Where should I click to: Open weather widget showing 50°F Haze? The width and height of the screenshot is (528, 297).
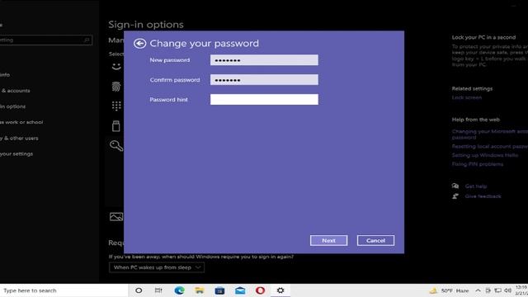(x=449, y=290)
